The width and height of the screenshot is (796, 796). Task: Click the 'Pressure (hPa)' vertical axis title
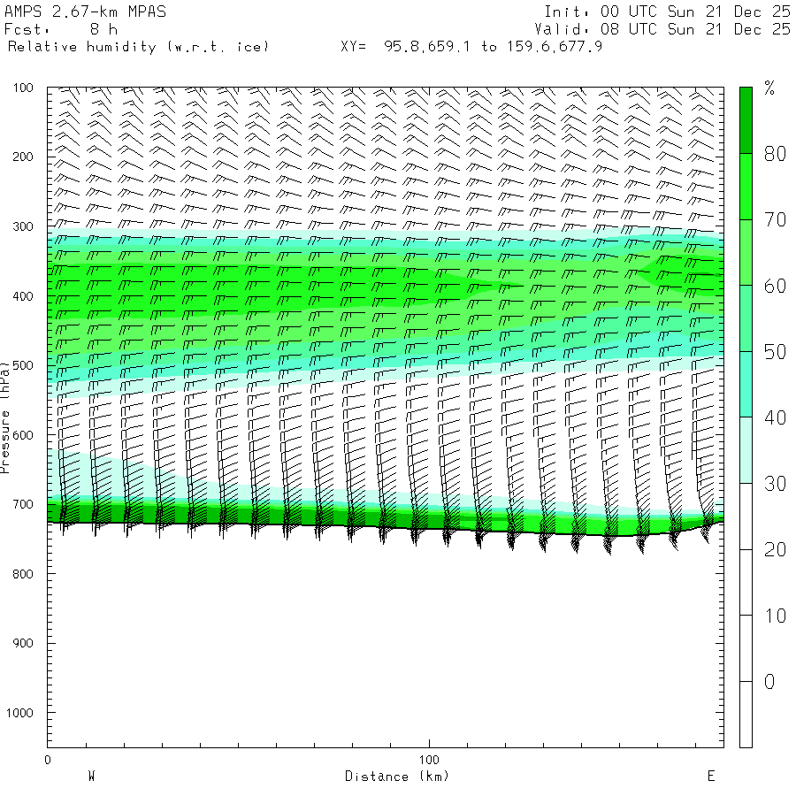pyautogui.click(x=4, y=417)
